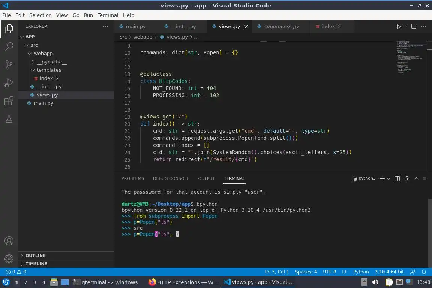Open the Source Control view
This screenshot has height=288, width=432.
[x=9, y=65]
